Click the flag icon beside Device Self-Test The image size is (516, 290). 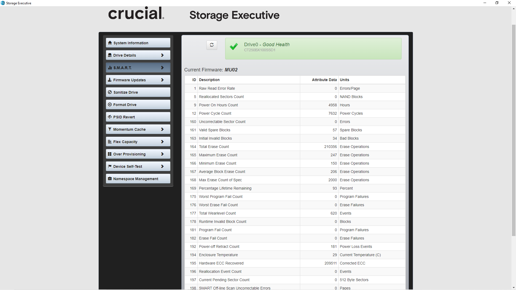pos(110,166)
